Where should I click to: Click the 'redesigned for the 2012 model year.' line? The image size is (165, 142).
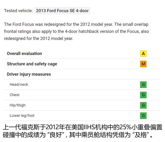click(x=38, y=38)
